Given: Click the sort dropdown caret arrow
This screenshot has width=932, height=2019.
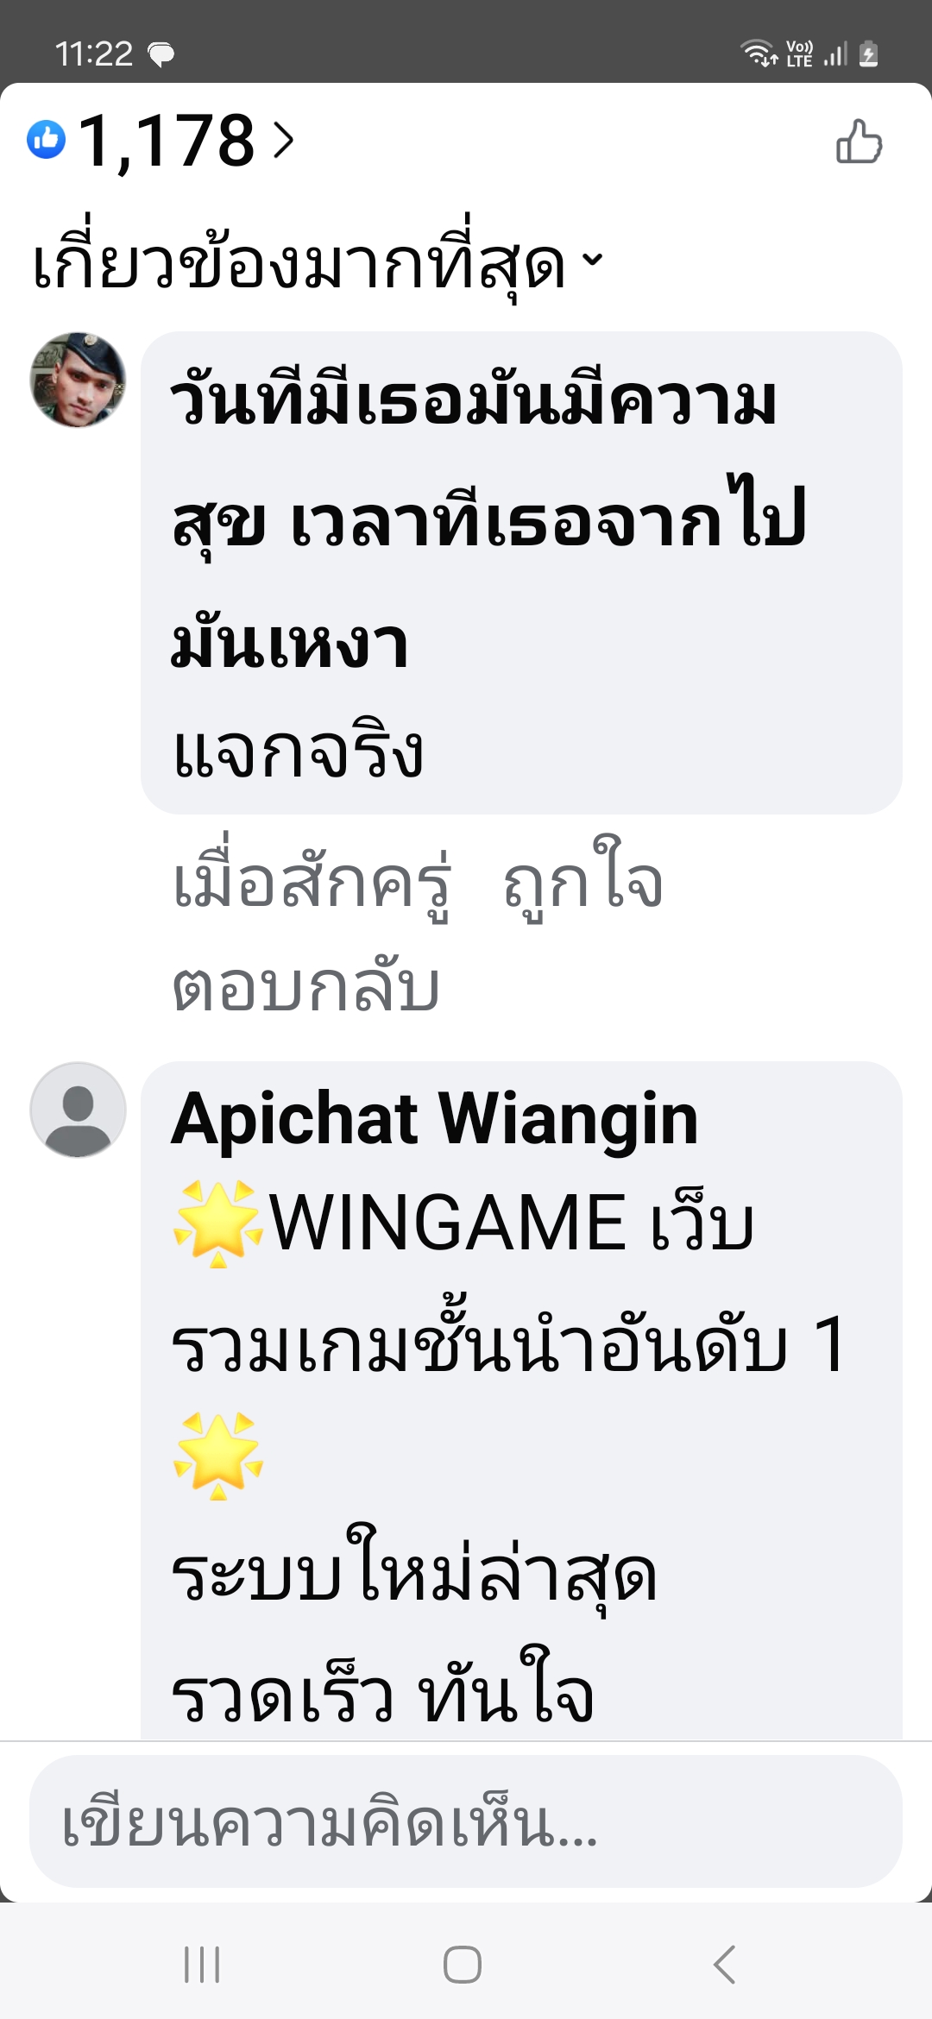Looking at the screenshot, I should [x=592, y=258].
